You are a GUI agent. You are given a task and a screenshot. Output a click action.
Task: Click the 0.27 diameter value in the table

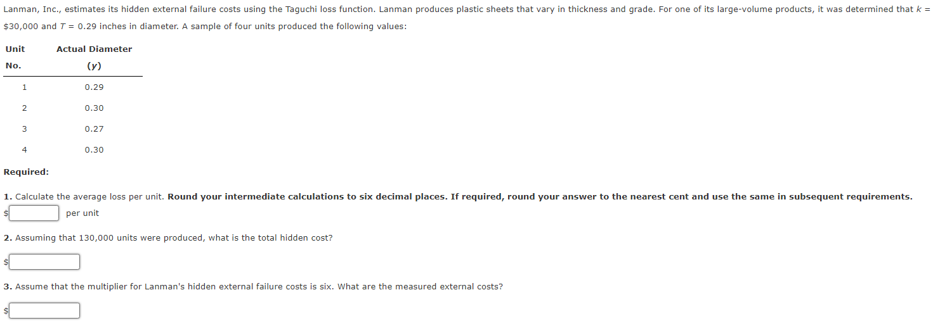[95, 129]
